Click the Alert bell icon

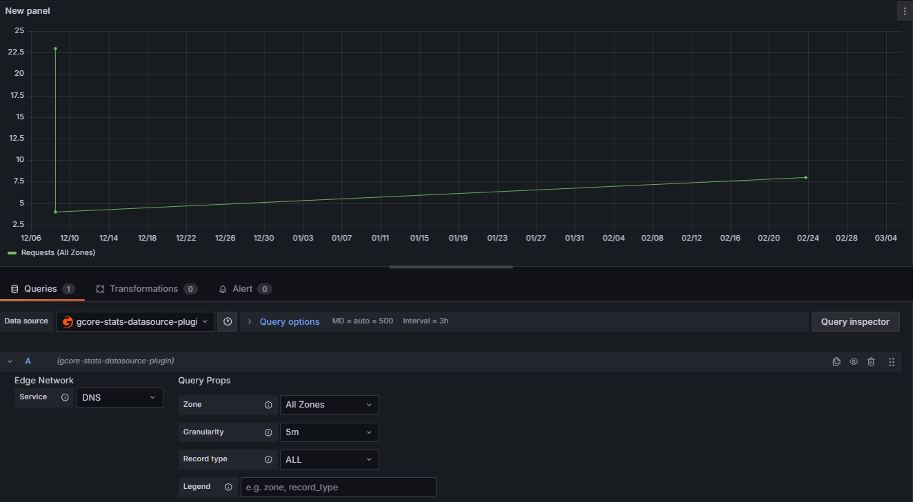point(222,288)
